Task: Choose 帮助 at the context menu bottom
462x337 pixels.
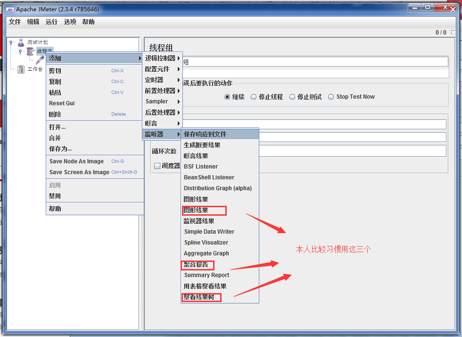Action: coord(95,209)
